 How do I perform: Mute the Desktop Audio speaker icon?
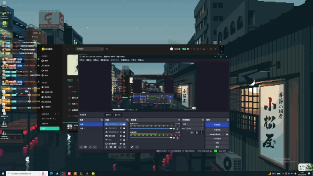tap(174, 138)
